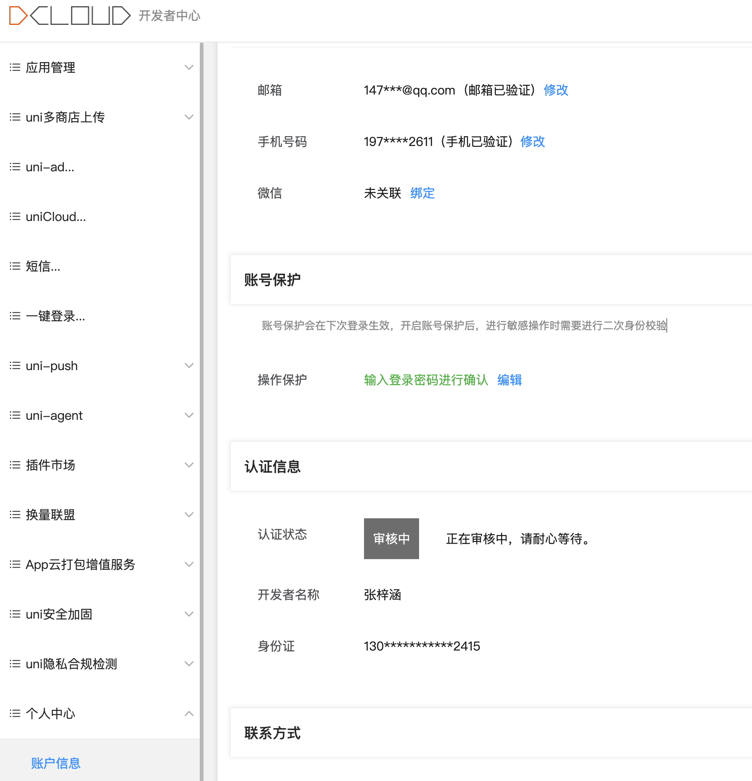Select 账户信息 in the sidebar
Viewport: 752px width, 781px height.
(x=55, y=763)
